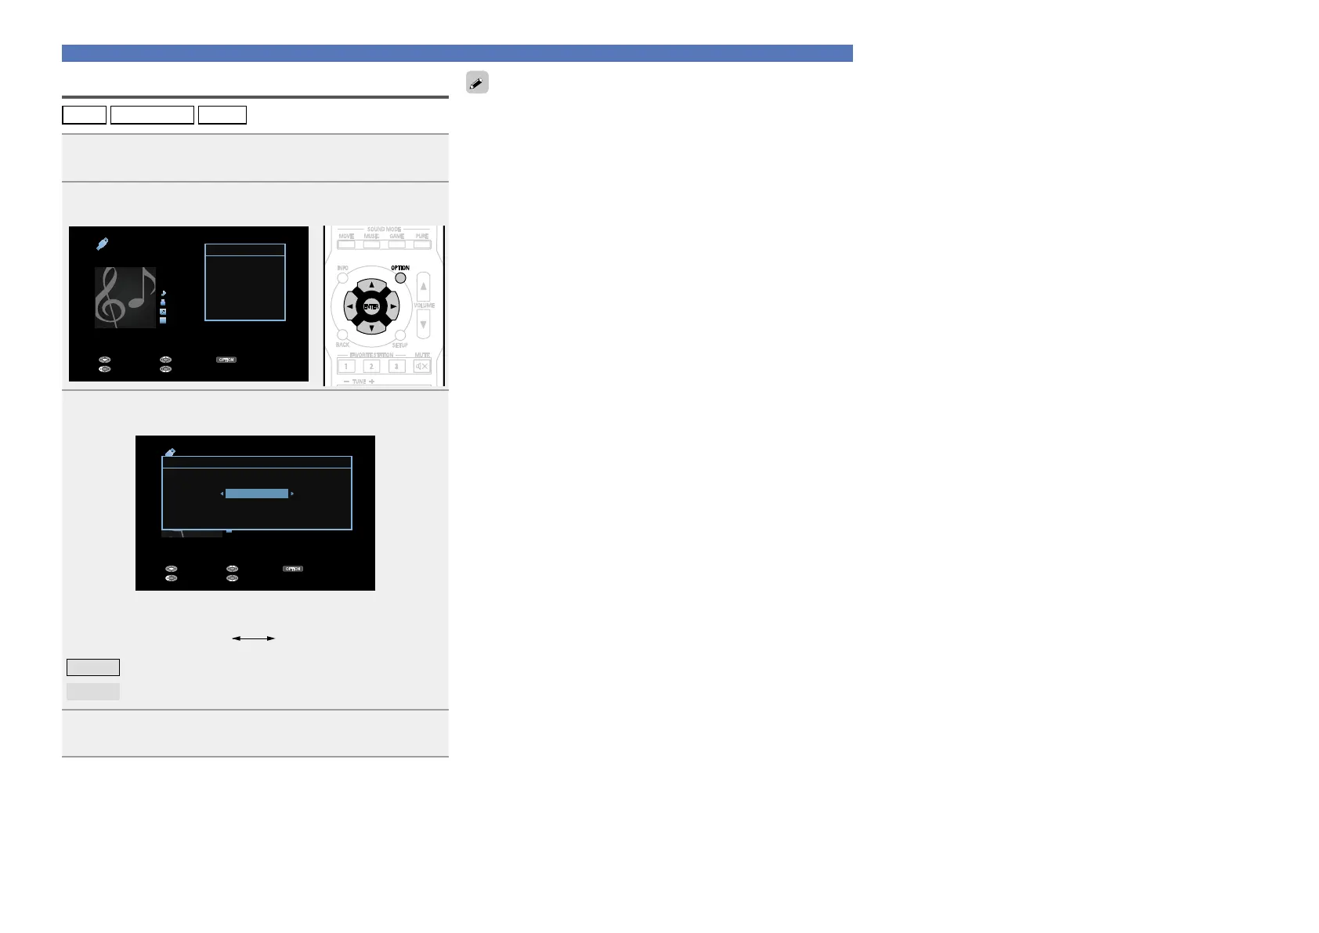The width and height of the screenshot is (1319, 933).
Task: Select the option menu box on playback screen
Action: 245,282
